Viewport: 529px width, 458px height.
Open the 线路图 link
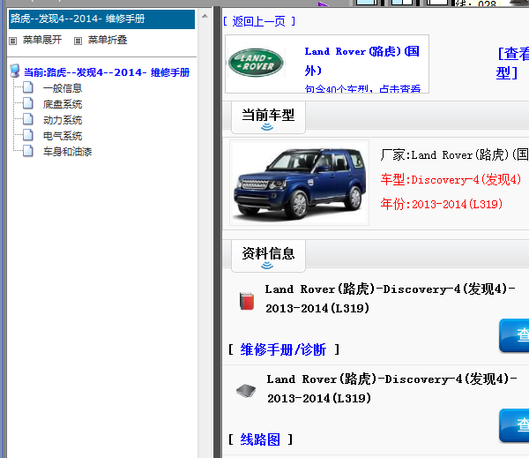(x=260, y=439)
